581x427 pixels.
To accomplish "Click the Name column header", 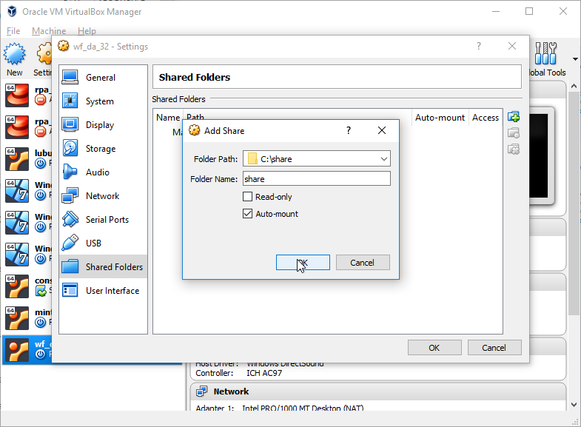I will point(168,118).
